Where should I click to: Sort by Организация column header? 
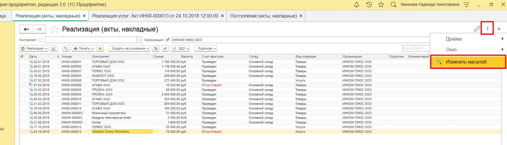click(x=365, y=56)
